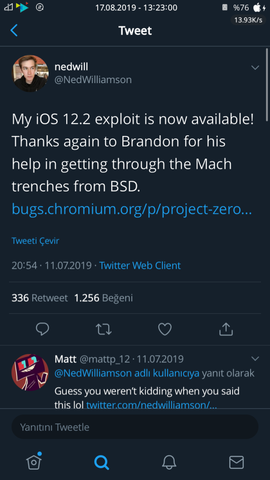Share the tweet via upload icon

click(x=226, y=329)
